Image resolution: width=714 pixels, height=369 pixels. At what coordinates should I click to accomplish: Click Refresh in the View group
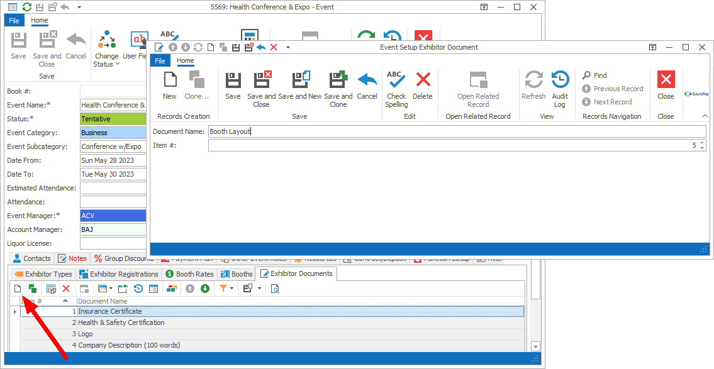click(x=533, y=85)
